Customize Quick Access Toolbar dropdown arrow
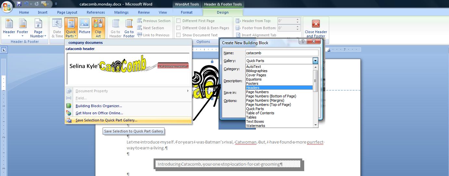The height and width of the screenshot is (176, 449). [56, 4]
